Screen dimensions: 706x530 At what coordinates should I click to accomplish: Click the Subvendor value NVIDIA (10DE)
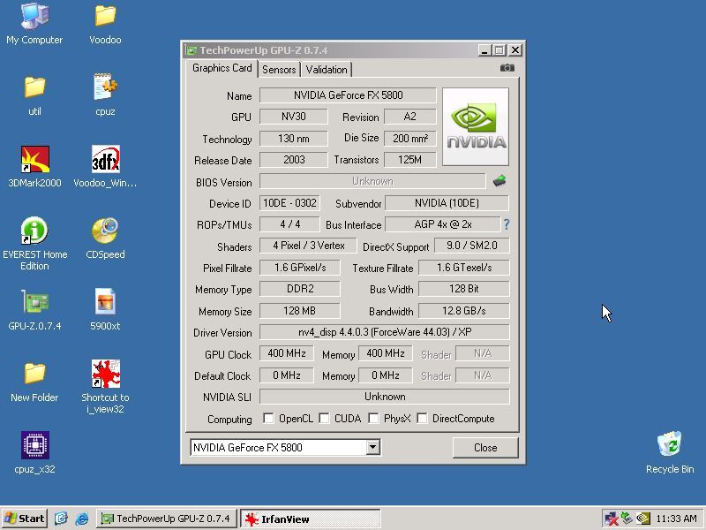[x=447, y=203]
